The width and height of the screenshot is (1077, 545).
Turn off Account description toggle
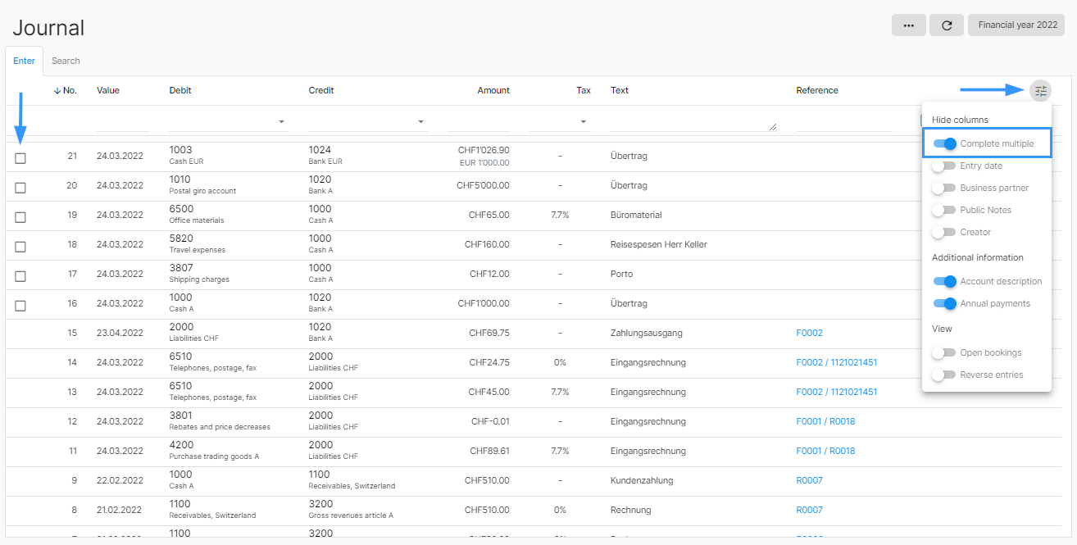click(945, 281)
